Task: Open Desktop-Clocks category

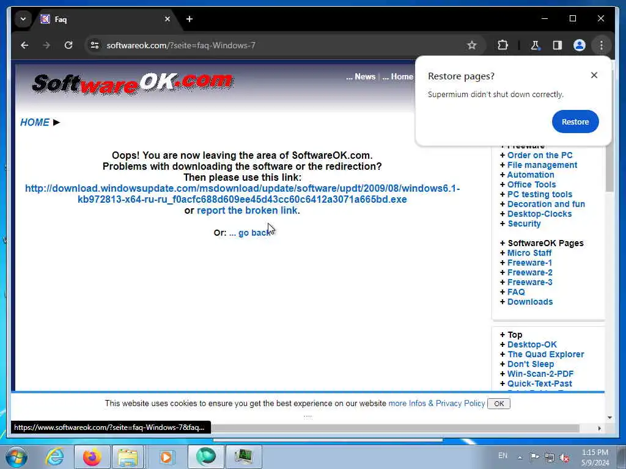Action: click(x=539, y=214)
